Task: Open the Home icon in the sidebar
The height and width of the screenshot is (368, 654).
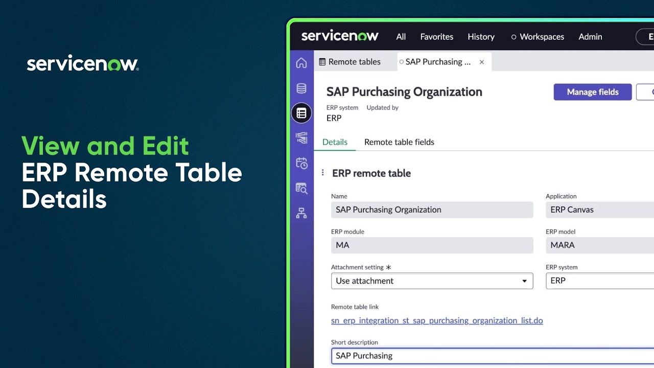Action: (x=301, y=62)
